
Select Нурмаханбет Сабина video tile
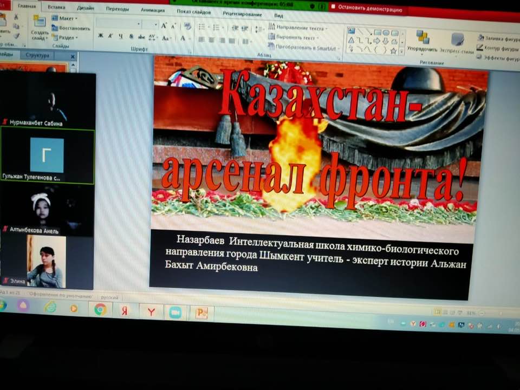[48, 101]
